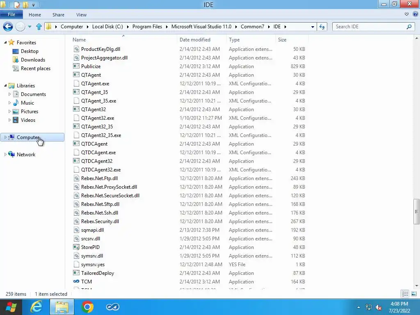Refresh the IDE folder view

tap(322, 27)
